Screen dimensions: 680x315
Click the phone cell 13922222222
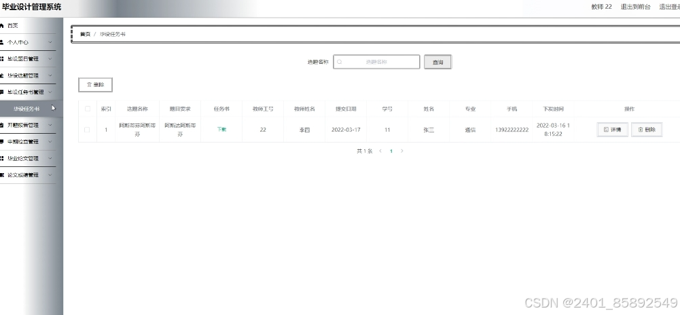512,130
